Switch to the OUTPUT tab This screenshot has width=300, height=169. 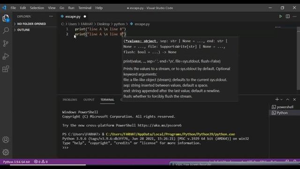click(x=89, y=100)
